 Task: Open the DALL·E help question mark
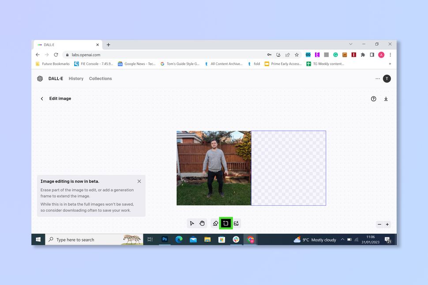374,99
